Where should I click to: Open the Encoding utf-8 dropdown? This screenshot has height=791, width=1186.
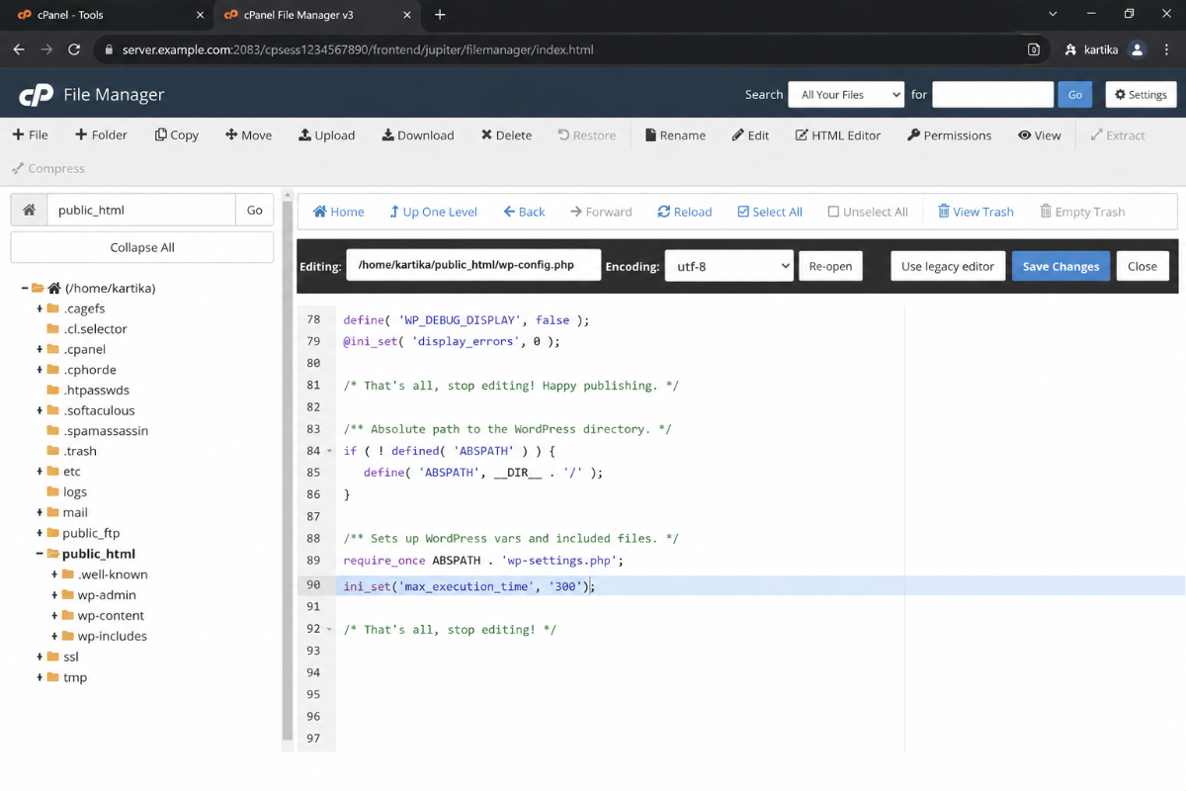point(728,266)
